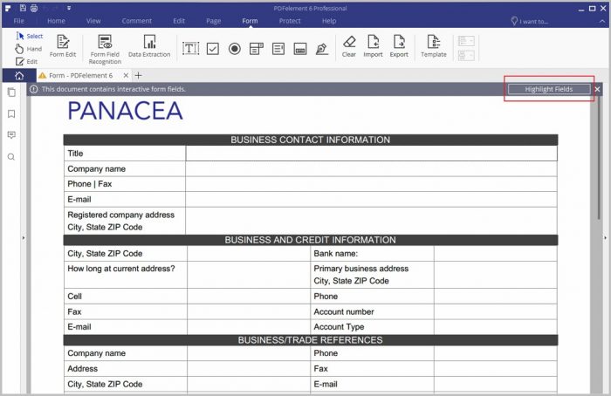
Task: Open form Template options
Action: pos(434,46)
